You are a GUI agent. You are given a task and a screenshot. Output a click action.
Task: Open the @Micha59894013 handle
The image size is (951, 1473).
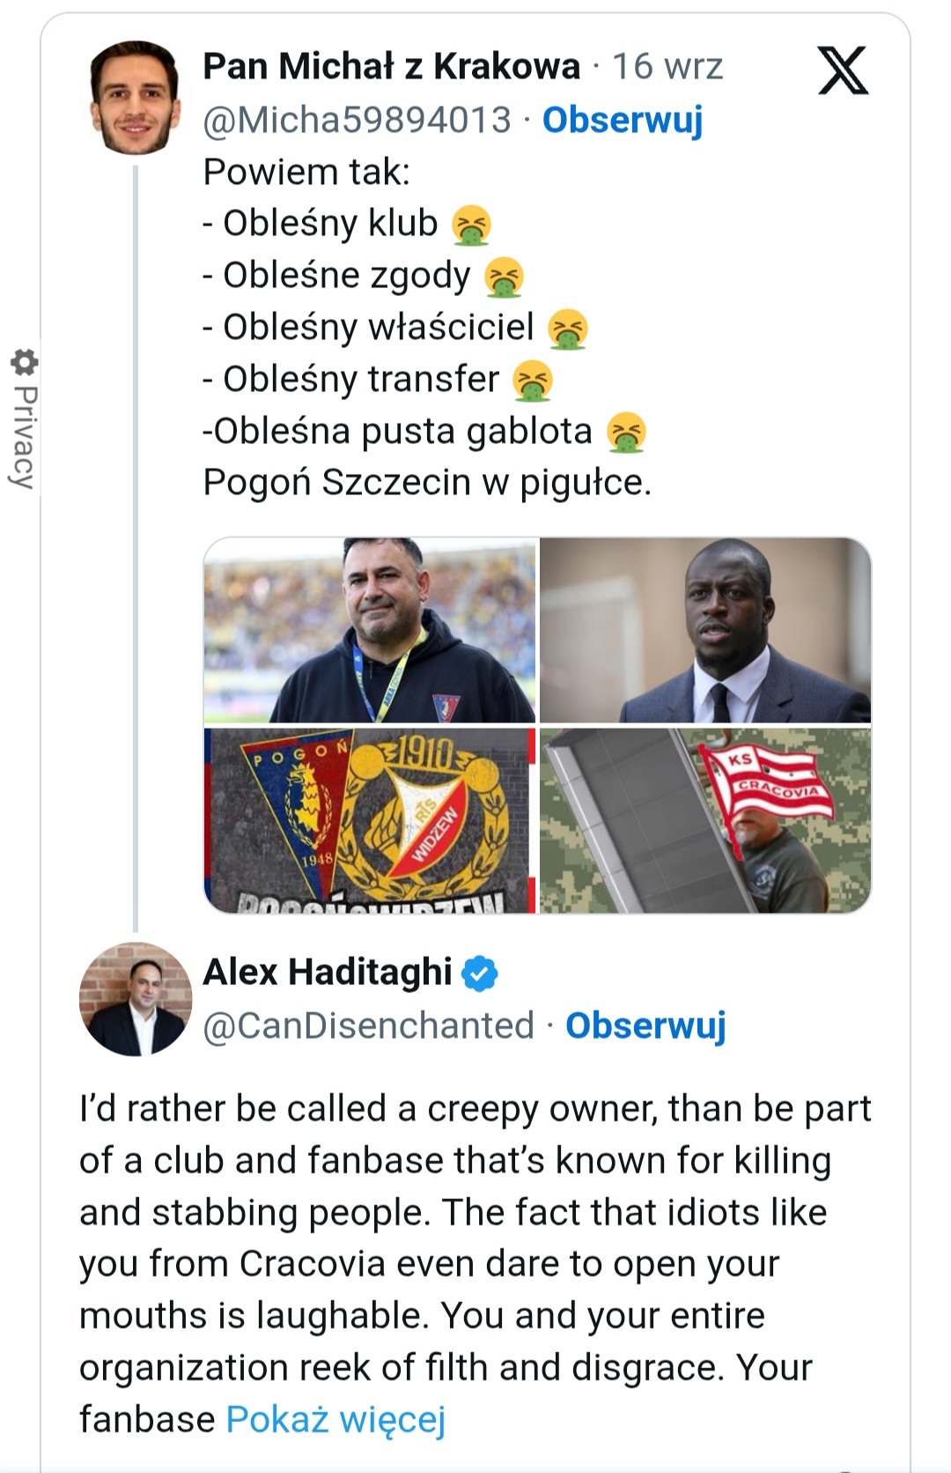[x=357, y=120]
